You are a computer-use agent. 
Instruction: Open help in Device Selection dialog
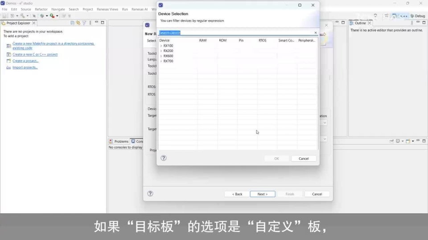pyautogui.click(x=164, y=158)
